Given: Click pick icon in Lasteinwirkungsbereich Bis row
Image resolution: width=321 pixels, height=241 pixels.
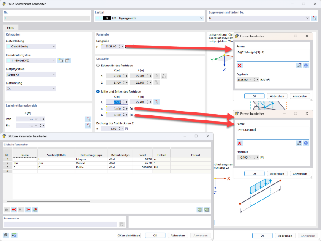Looking at the screenshot, I should click(88, 126).
